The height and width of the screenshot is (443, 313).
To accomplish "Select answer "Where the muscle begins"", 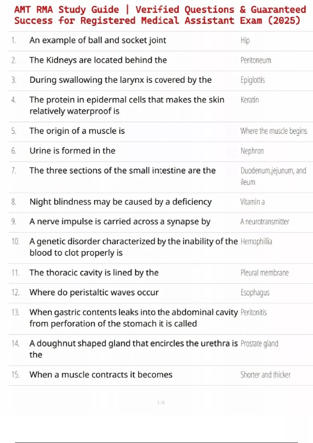I will [274, 131].
